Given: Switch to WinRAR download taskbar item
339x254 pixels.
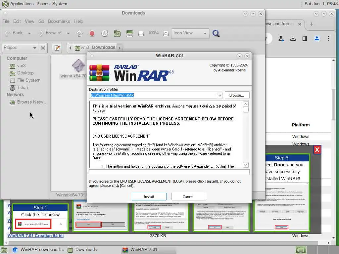Looking at the screenshot, I should tap(38, 250).
